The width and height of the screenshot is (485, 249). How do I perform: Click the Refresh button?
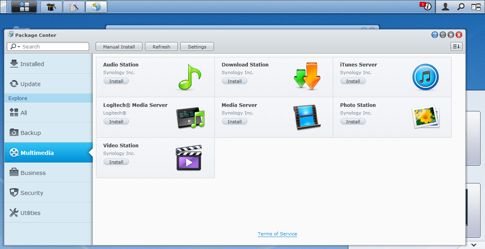[161, 47]
